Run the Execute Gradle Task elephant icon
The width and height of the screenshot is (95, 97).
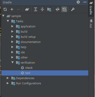tap(27, 9)
